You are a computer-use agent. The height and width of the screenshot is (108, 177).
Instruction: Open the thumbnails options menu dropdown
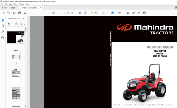click(x=10, y=24)
